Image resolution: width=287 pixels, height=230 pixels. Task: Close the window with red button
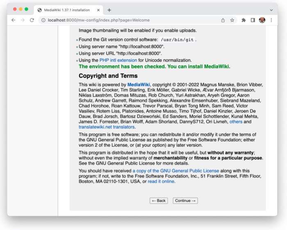point(15,9)
